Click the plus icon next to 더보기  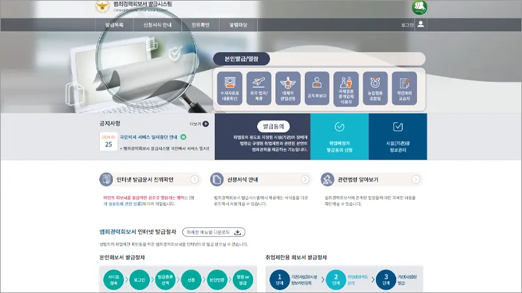tap(206, 124)
